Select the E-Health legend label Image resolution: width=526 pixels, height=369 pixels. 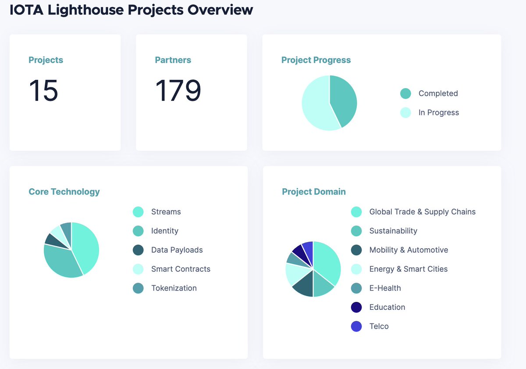click(385, 288)
